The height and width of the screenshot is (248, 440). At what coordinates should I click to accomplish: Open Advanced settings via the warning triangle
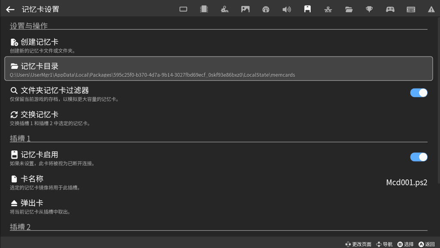pyautogui.click(x=431, y=9)
